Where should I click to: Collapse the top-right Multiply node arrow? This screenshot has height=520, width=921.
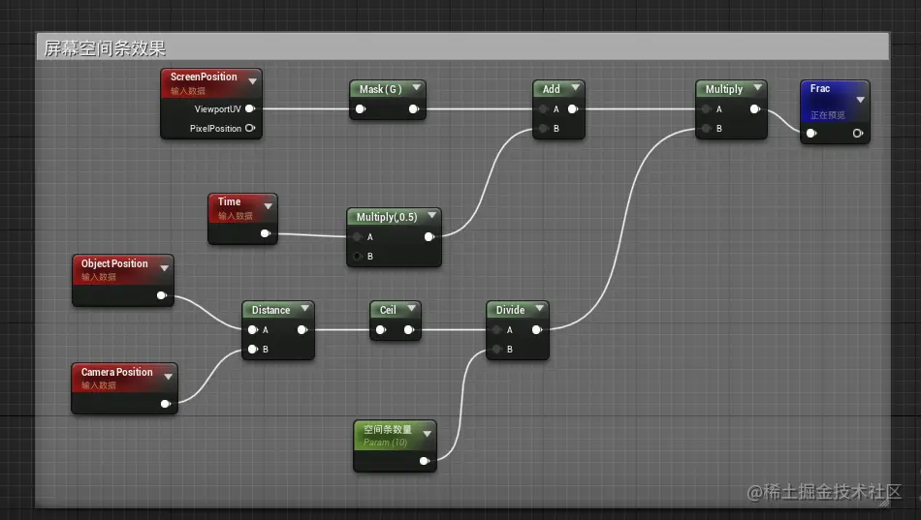coord(758,87)
